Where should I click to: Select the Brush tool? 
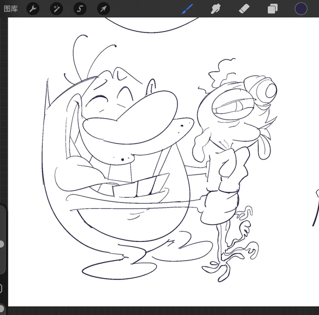pyautogui.click(x=187, y=9)
